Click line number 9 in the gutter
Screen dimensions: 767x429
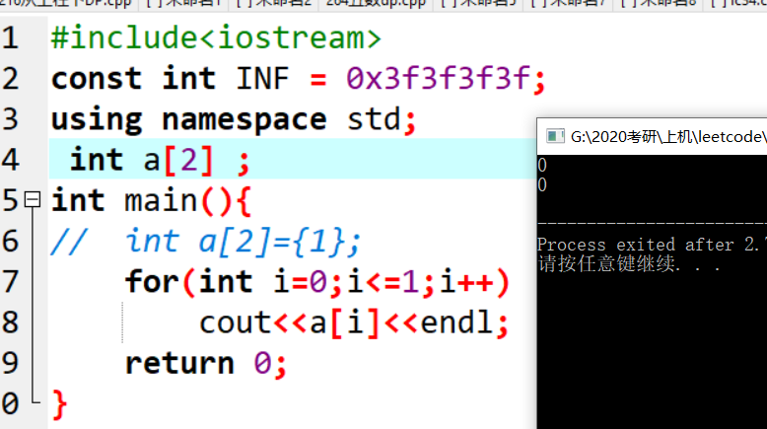click(10, 364)
